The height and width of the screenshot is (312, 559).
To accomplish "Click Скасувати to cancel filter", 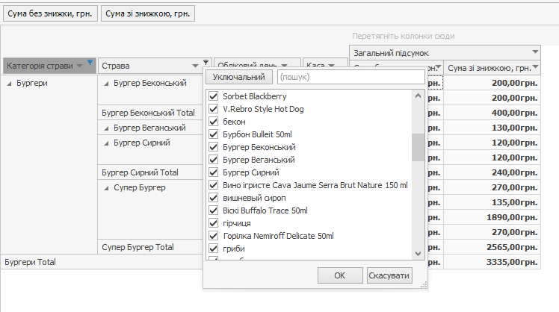I will point(389,276).
